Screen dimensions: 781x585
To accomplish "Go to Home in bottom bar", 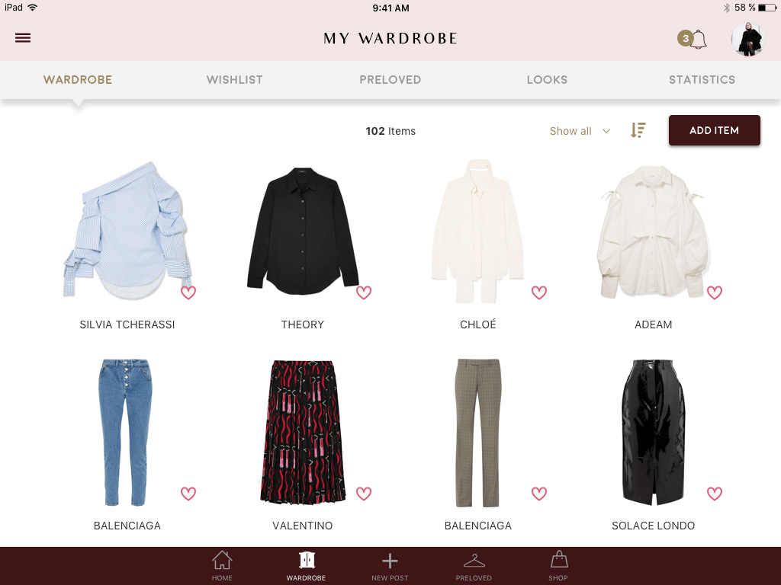I will (x=222, y=566).
